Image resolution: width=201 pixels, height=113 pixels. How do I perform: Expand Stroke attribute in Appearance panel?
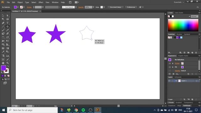tap(173, 63)
